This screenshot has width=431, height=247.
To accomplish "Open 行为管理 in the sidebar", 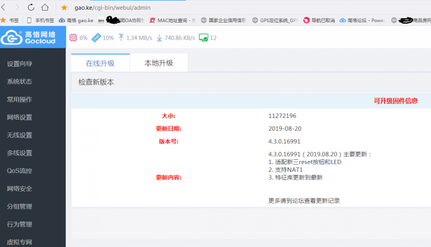I will (19, 224).
